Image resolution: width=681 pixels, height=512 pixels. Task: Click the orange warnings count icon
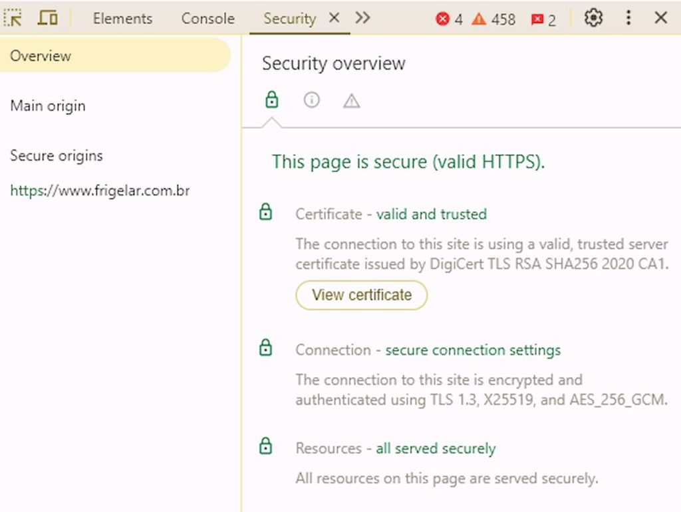click(479, 19)
